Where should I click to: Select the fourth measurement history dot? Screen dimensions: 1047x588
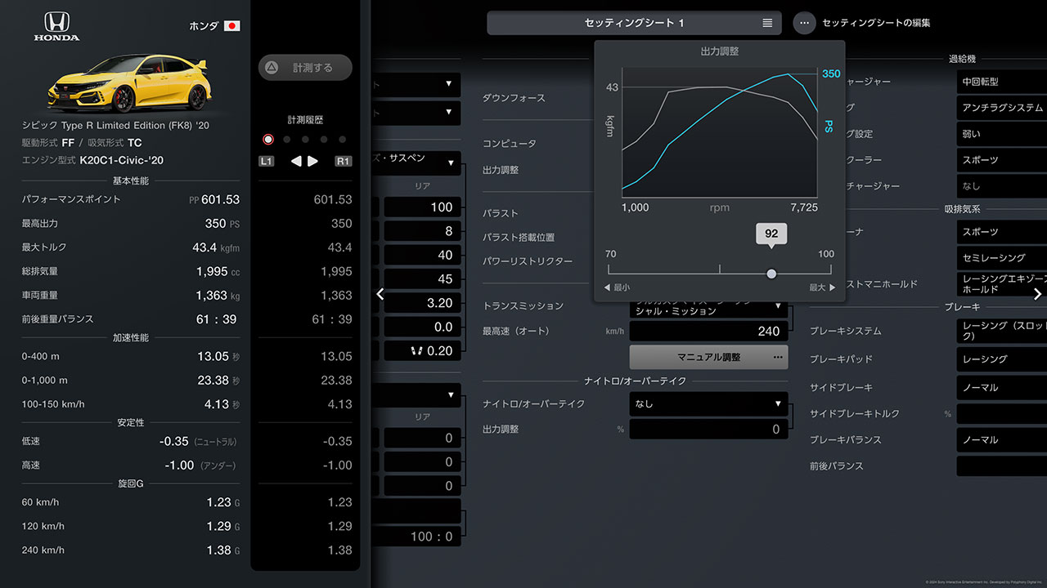coord(324,140)
